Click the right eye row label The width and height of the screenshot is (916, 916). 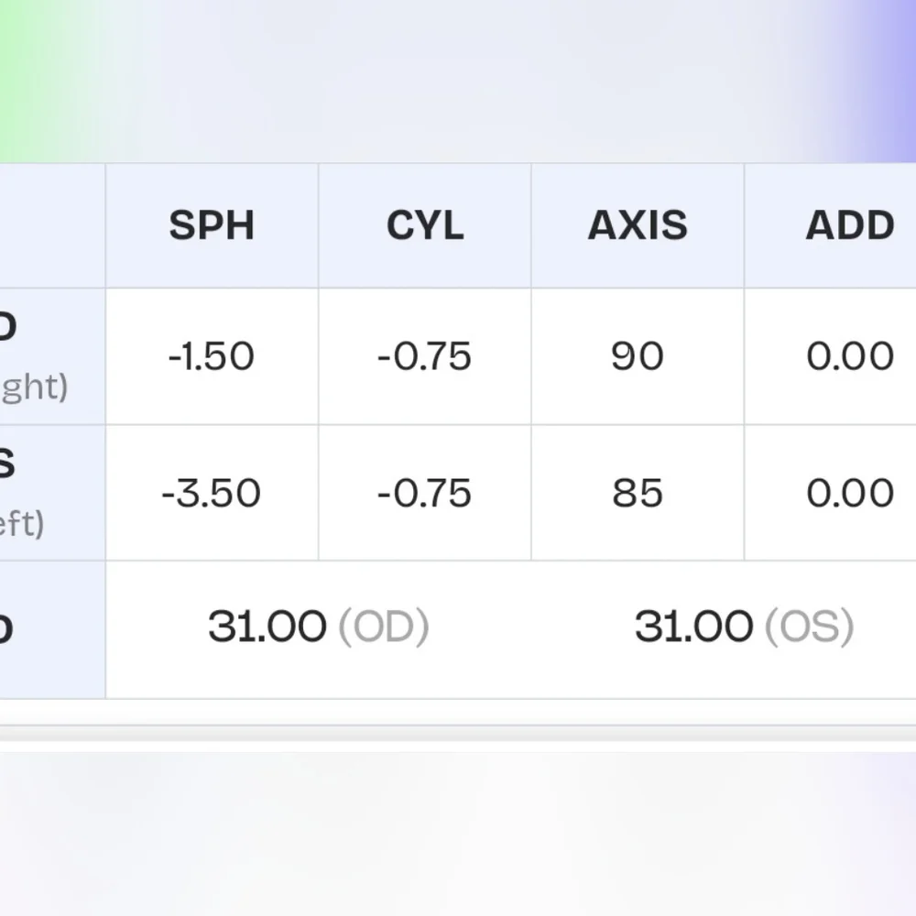34,356
